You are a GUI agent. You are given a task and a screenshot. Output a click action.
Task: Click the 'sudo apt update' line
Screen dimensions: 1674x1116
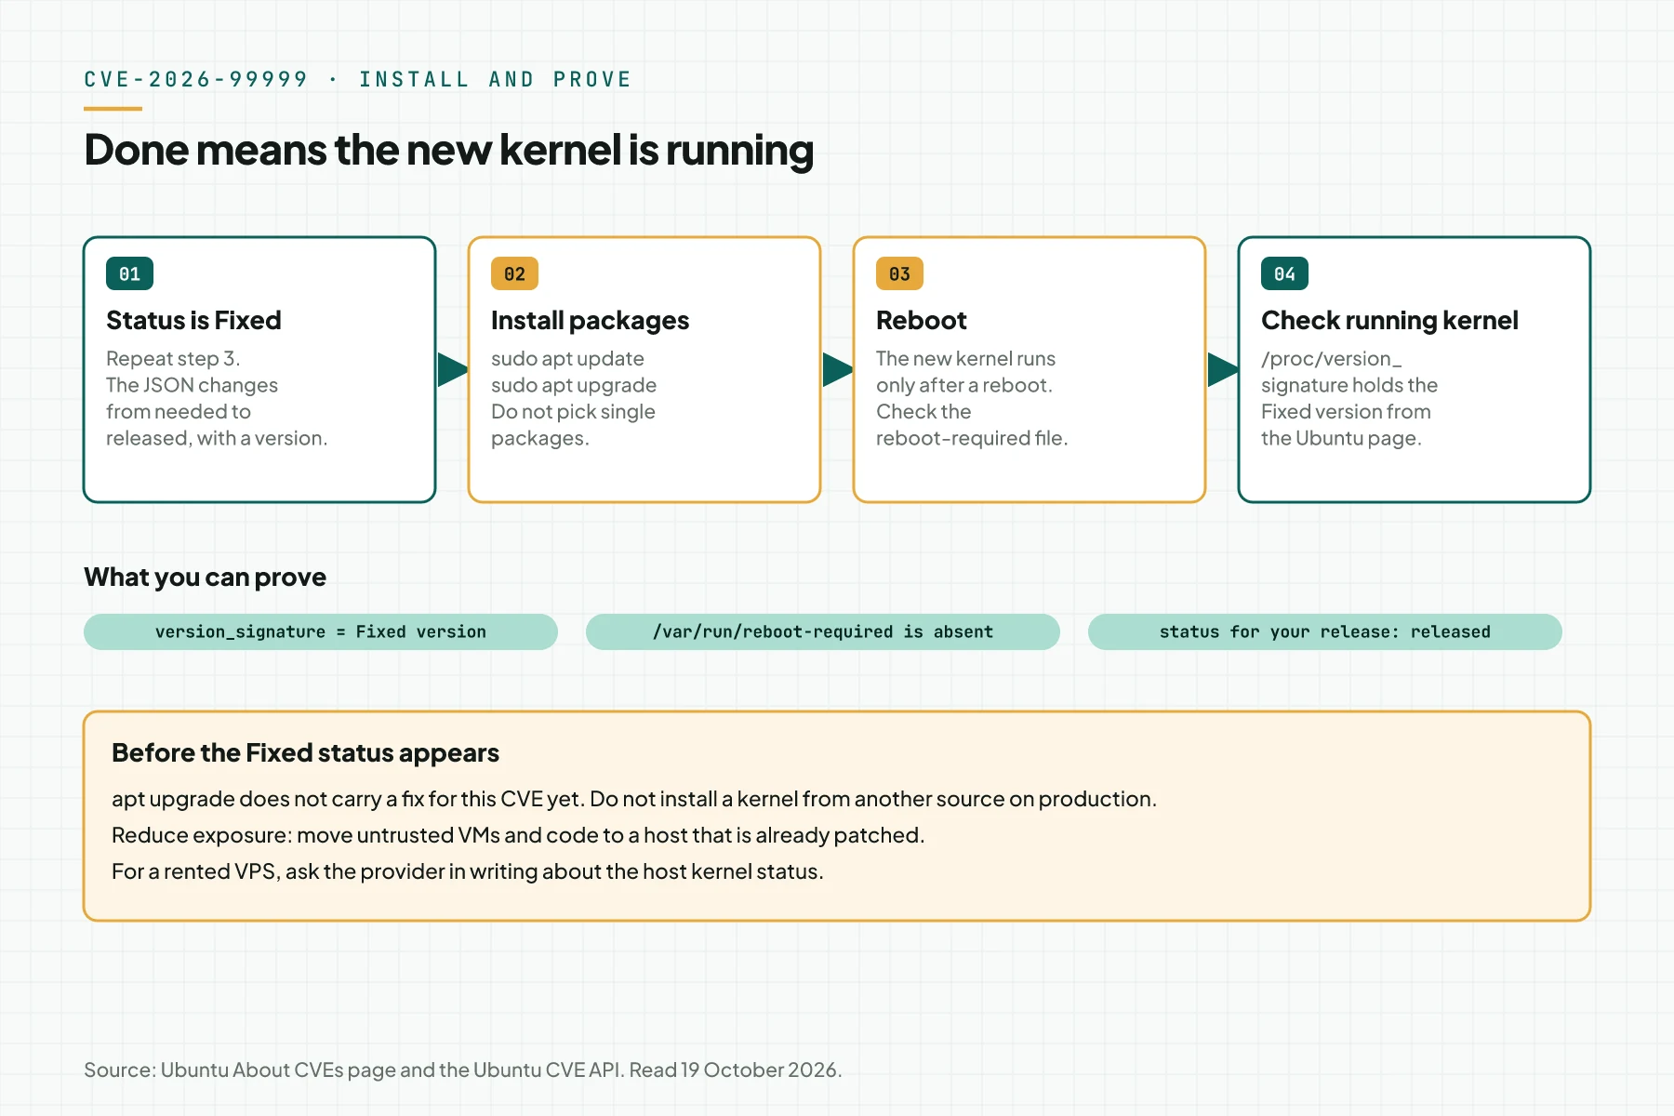(x=567, y=359)
